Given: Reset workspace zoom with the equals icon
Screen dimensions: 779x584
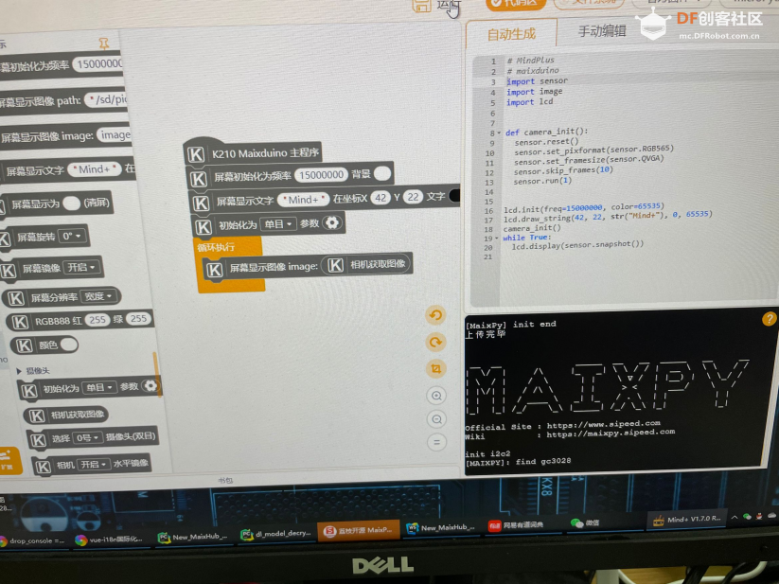Looking at the screenshot, I should pos(436,442).
